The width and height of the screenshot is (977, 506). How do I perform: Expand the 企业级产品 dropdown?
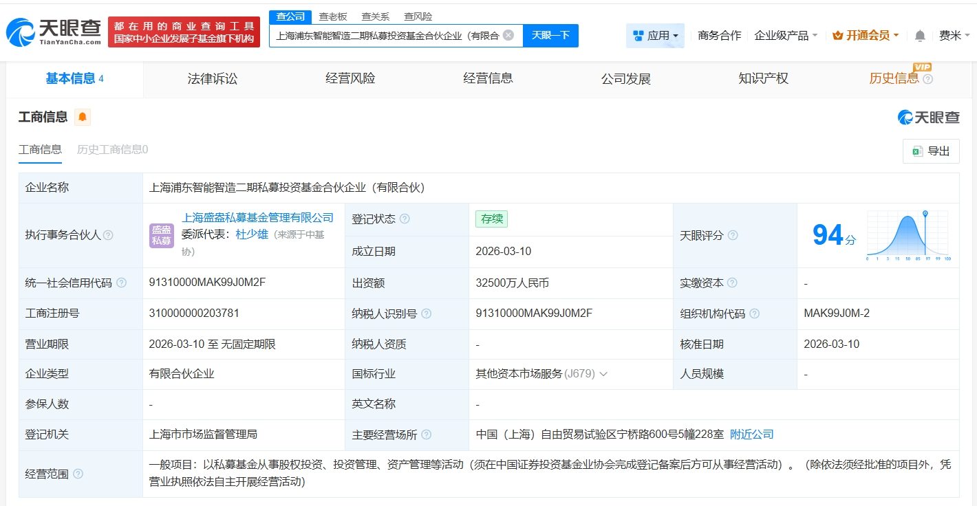coord(786,35)
